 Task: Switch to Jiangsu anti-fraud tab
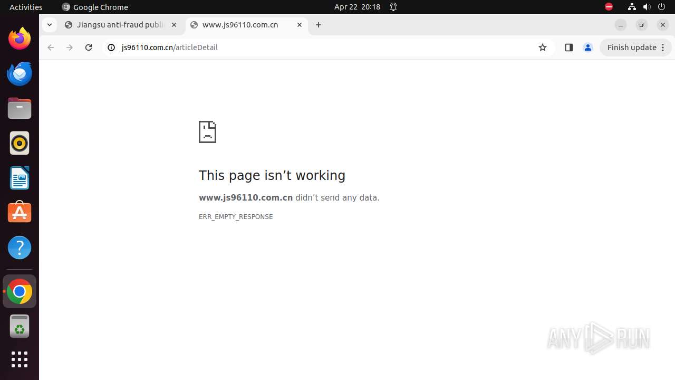pyautogui.click(x=121, y=25)
